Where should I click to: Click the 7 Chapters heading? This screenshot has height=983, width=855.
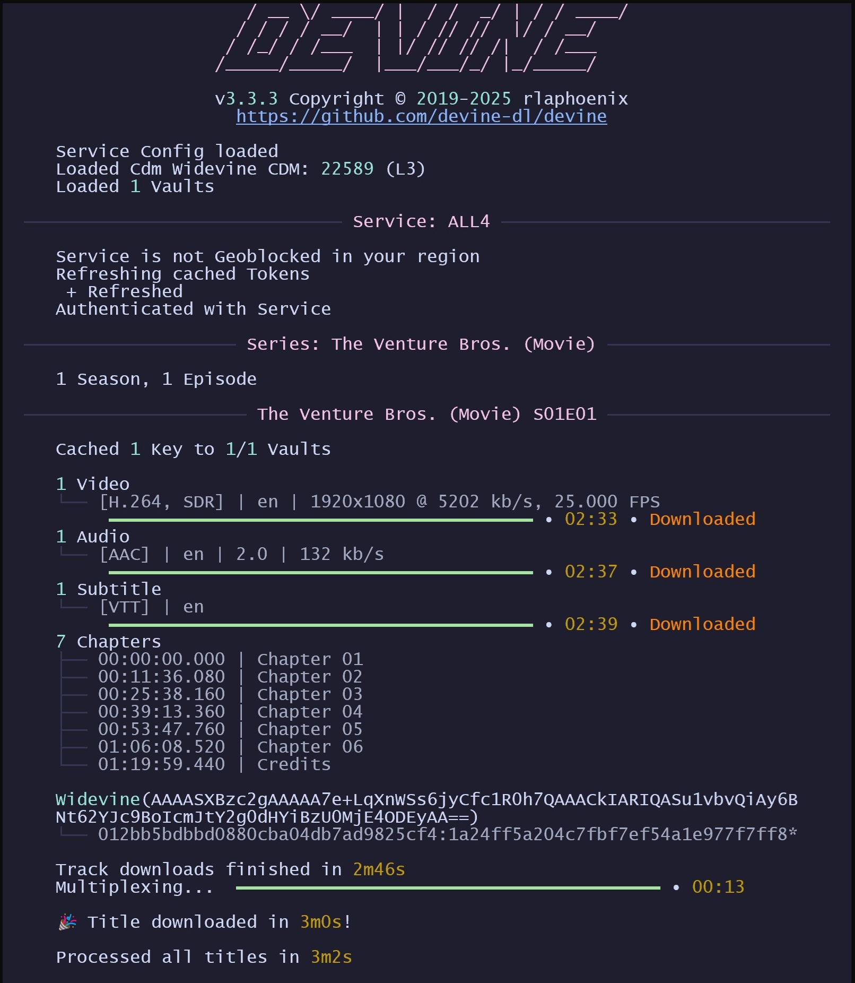[108, 642]
